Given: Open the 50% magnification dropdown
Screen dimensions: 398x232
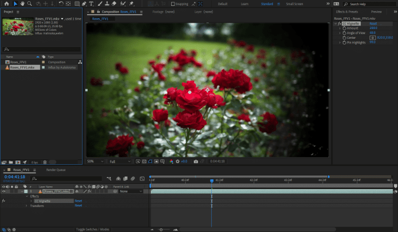Looking at the screenshot, I should coord(93,161).
